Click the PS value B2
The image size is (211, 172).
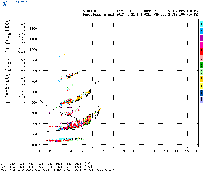click(196, 15)
